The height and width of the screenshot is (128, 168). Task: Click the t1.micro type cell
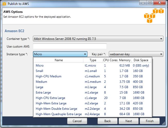point(90,66)
